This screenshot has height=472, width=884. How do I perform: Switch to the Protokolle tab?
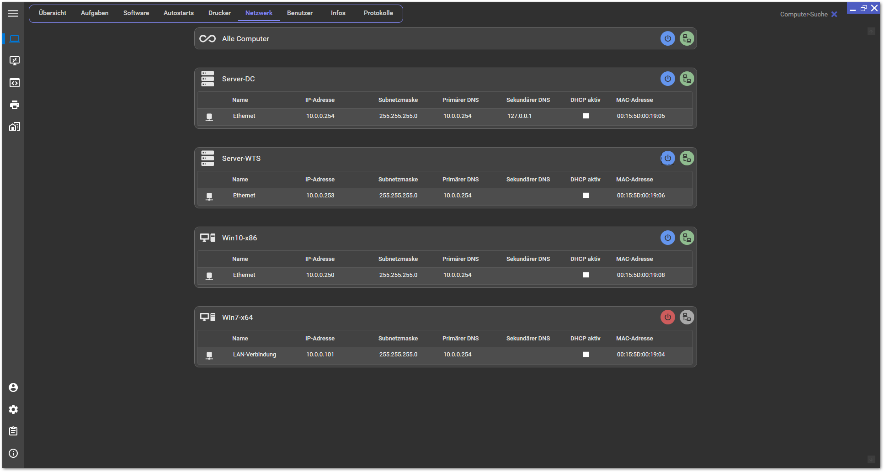pyautogui.click(x=378, y=13)
